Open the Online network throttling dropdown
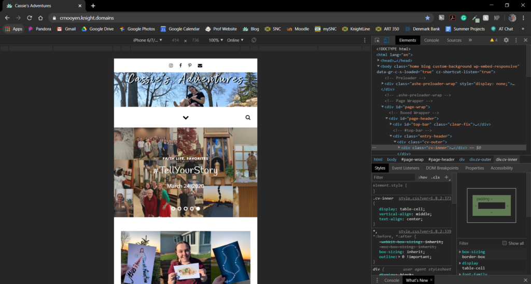Viewport: 531px width, 284px height. point(235,40)
